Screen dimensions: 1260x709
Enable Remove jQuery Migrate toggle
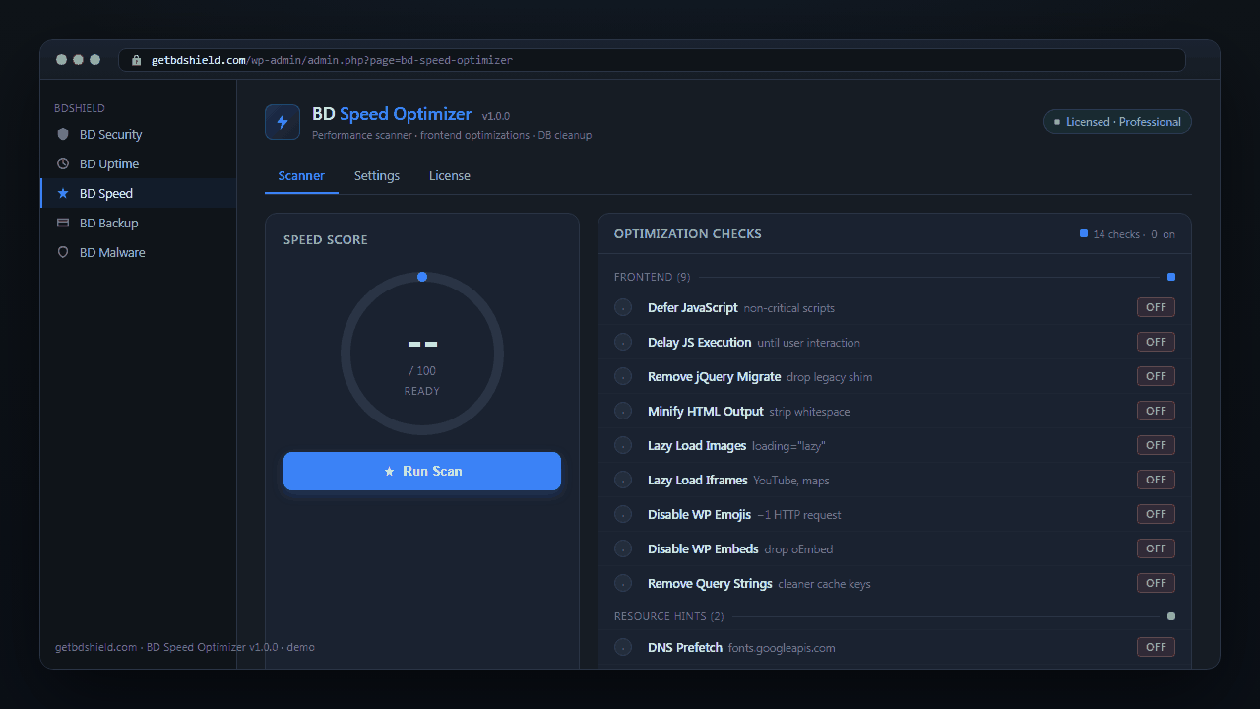(1156, 376)
